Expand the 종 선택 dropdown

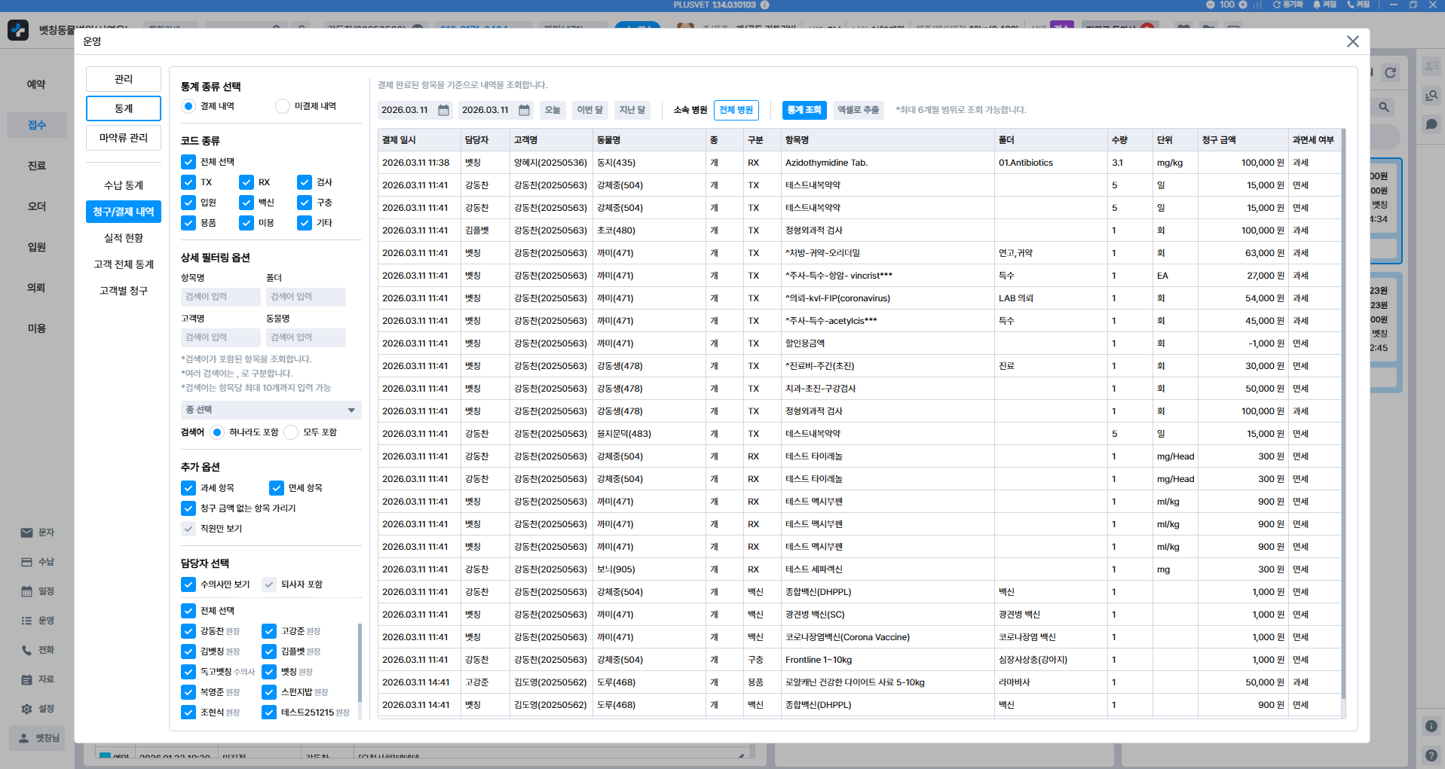271,410
